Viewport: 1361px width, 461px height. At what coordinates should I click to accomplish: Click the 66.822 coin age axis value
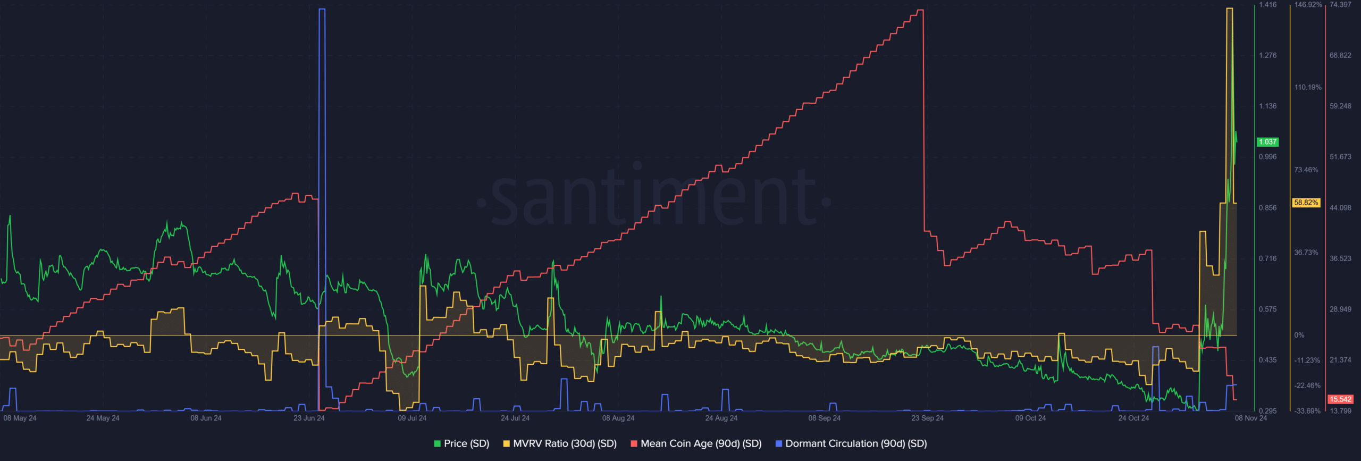tap(1340, 55)
